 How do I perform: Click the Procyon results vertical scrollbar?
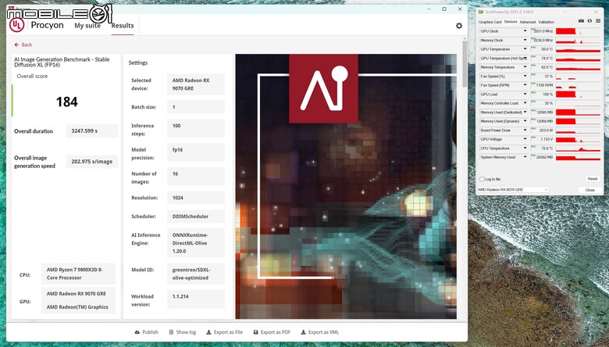coord(465,64)
